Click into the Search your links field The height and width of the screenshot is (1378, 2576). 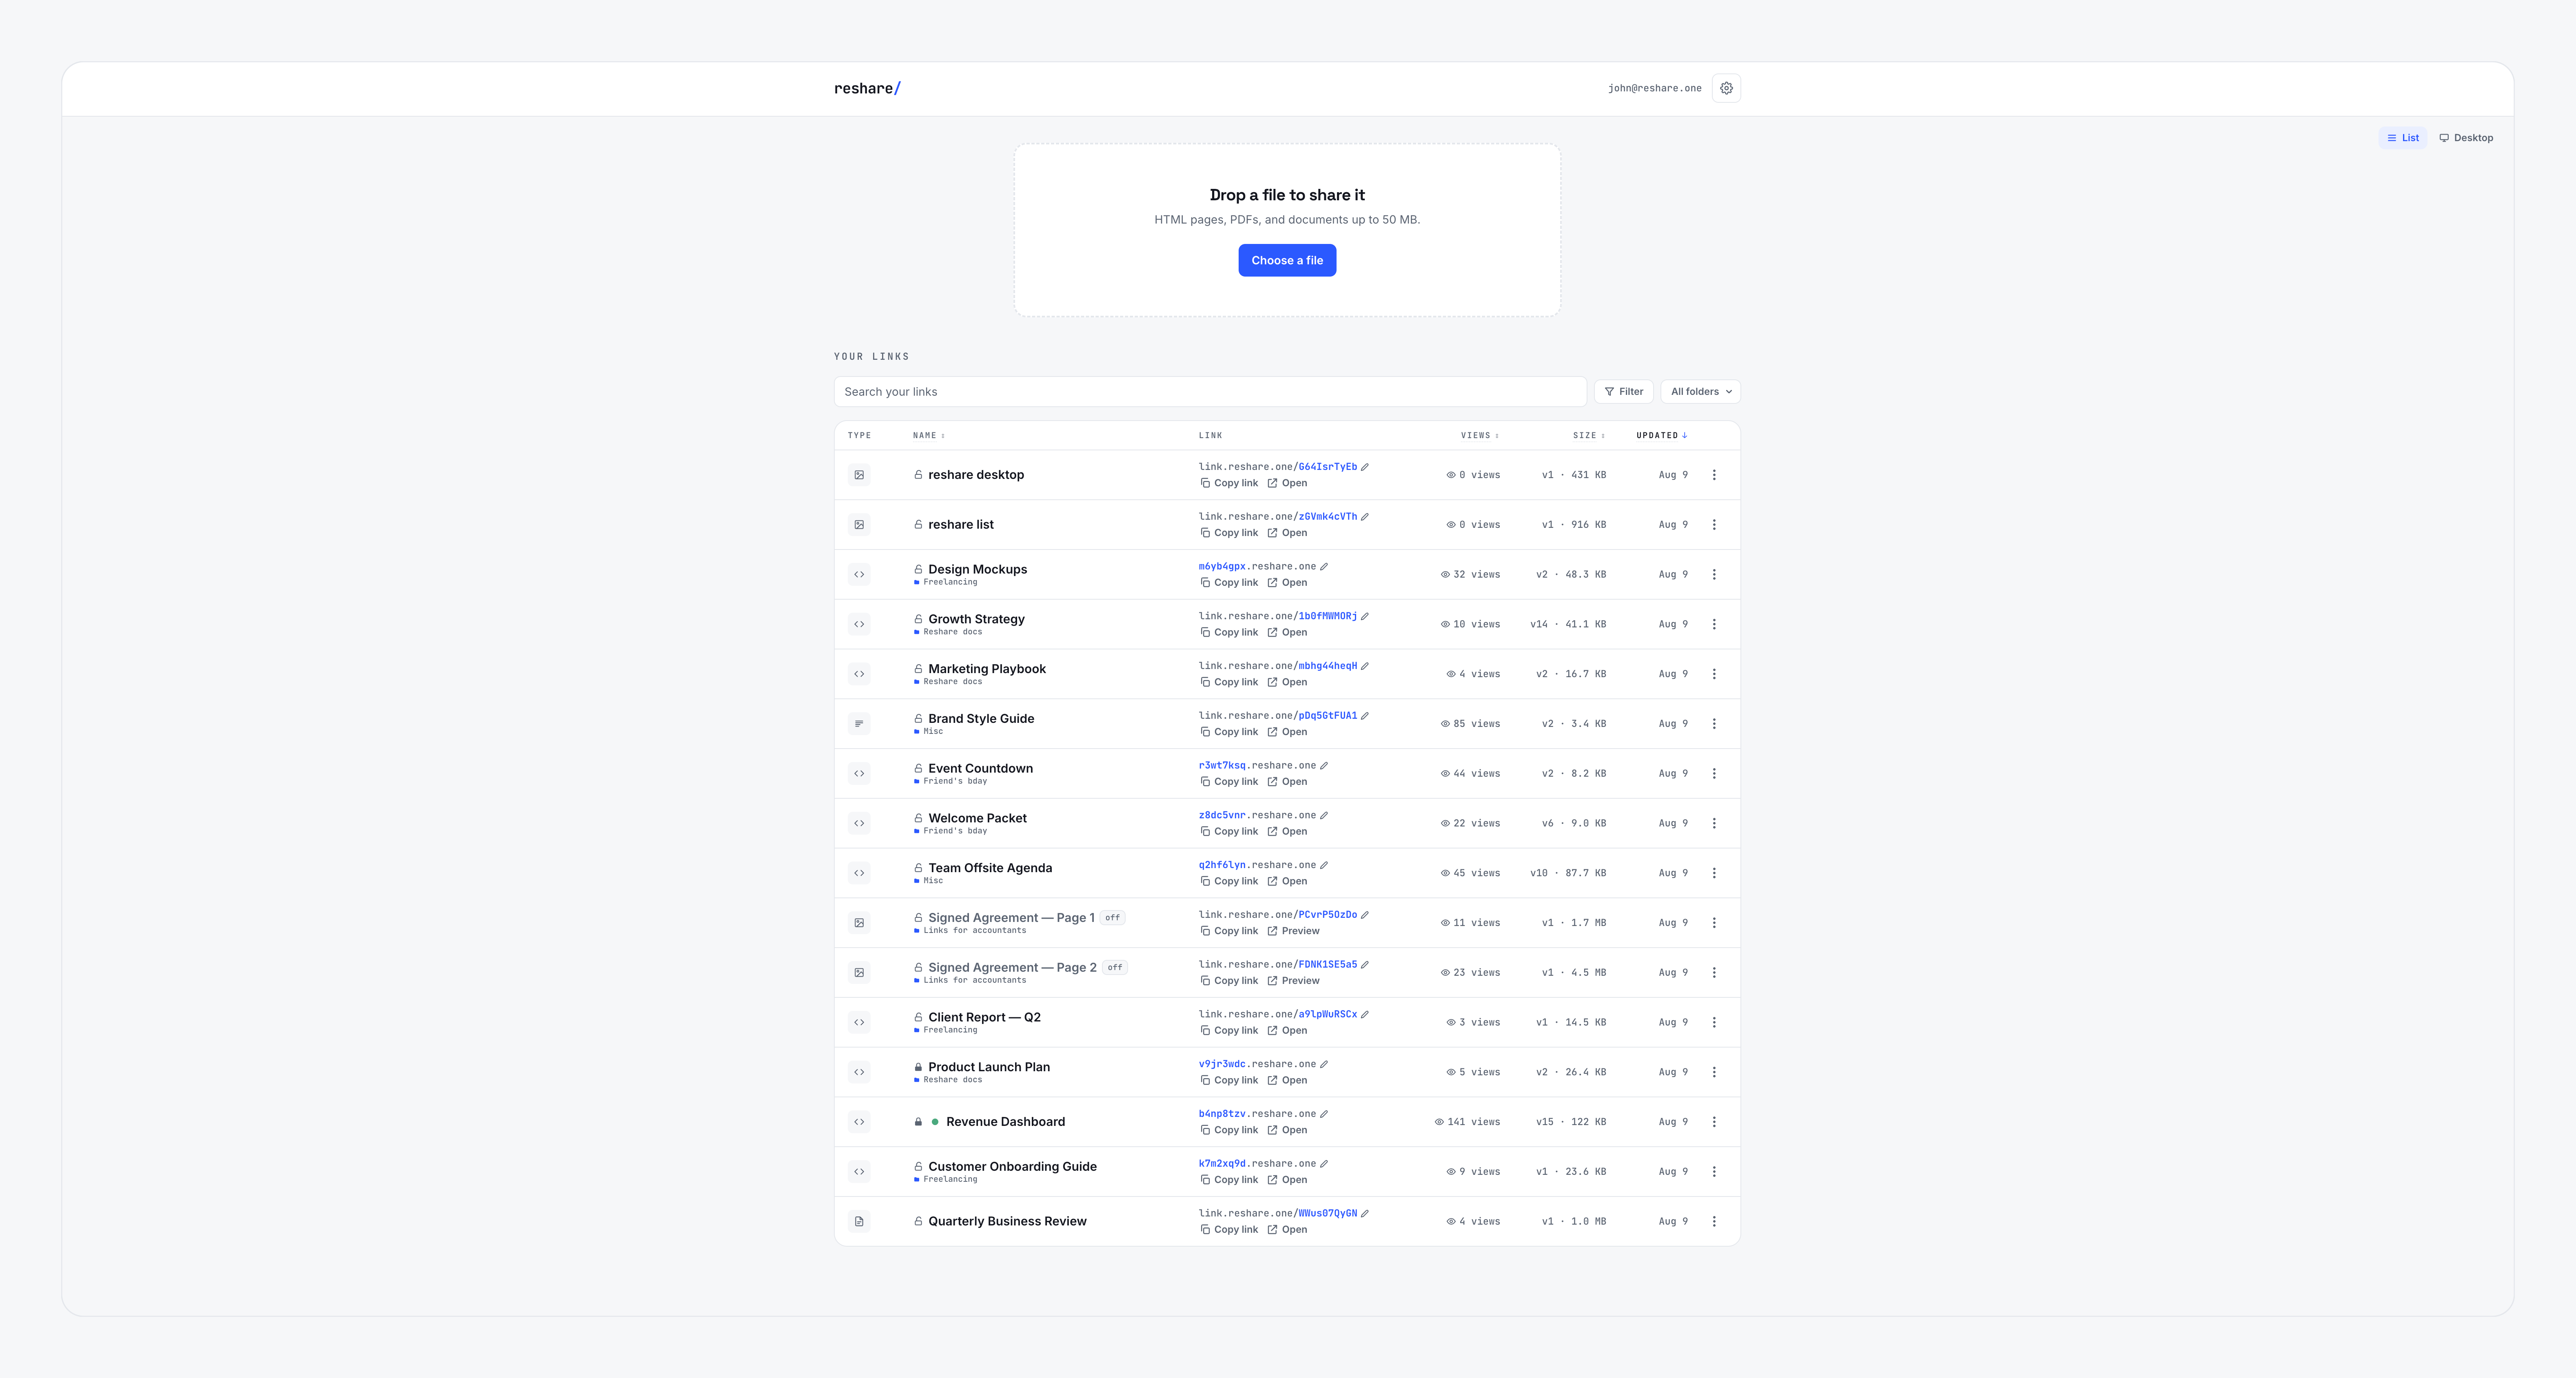(1210, 392)
